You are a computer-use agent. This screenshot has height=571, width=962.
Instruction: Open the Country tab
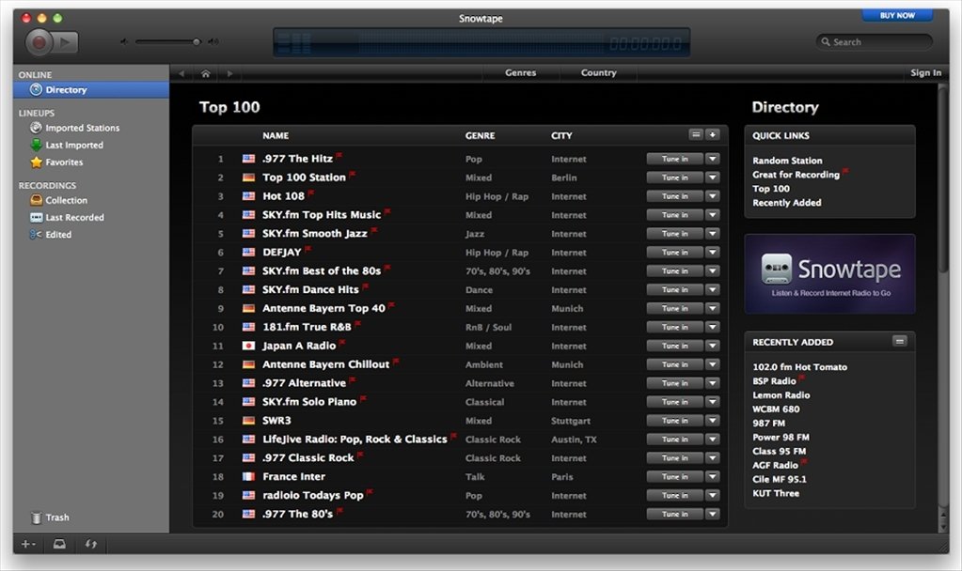(x=599, y=72)
